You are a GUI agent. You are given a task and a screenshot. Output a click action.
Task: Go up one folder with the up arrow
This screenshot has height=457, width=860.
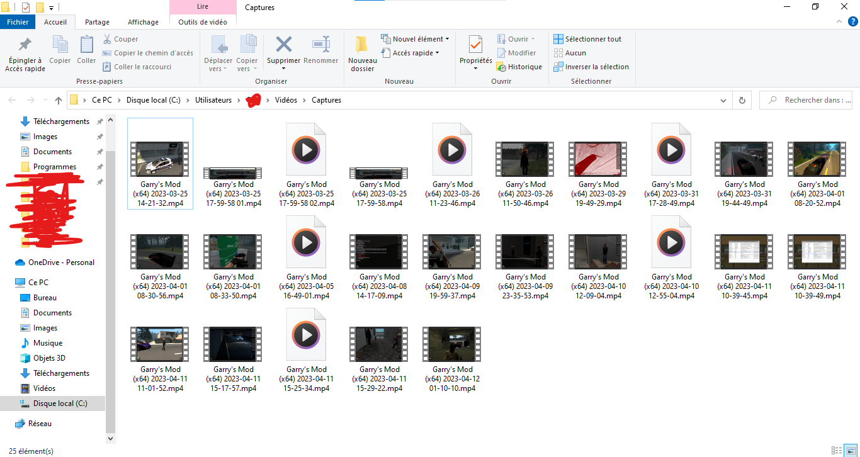tap(59, 100)
